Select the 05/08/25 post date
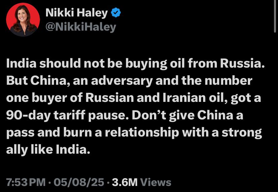The width and height of the screenshot is (278, 192). pyautogui.click(x=79, y=182)
